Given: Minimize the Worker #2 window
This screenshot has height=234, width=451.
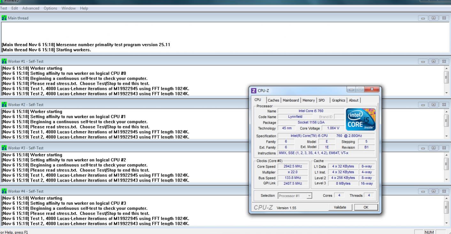Looking at the screenshot, I should tap(423, 105).
